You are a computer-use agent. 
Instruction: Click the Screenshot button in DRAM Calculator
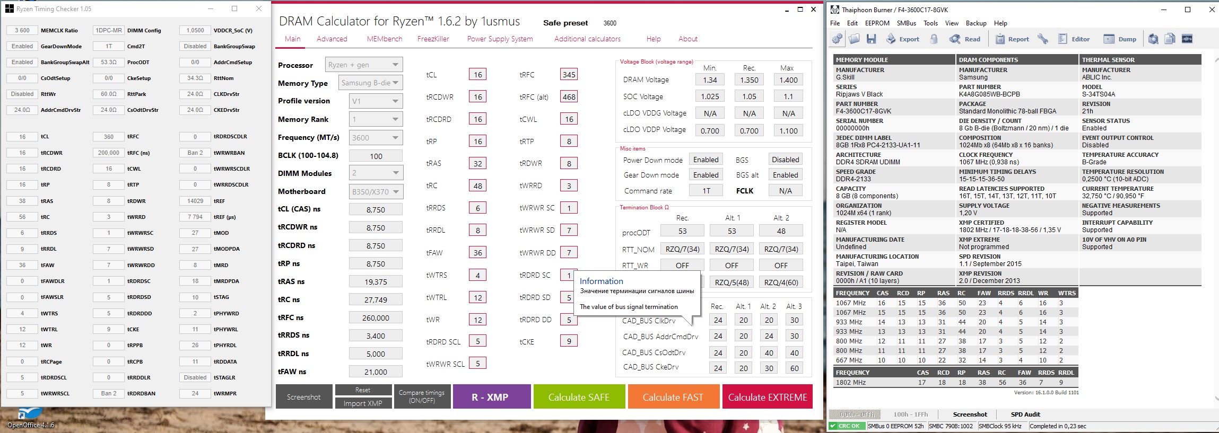pos(304,397)
